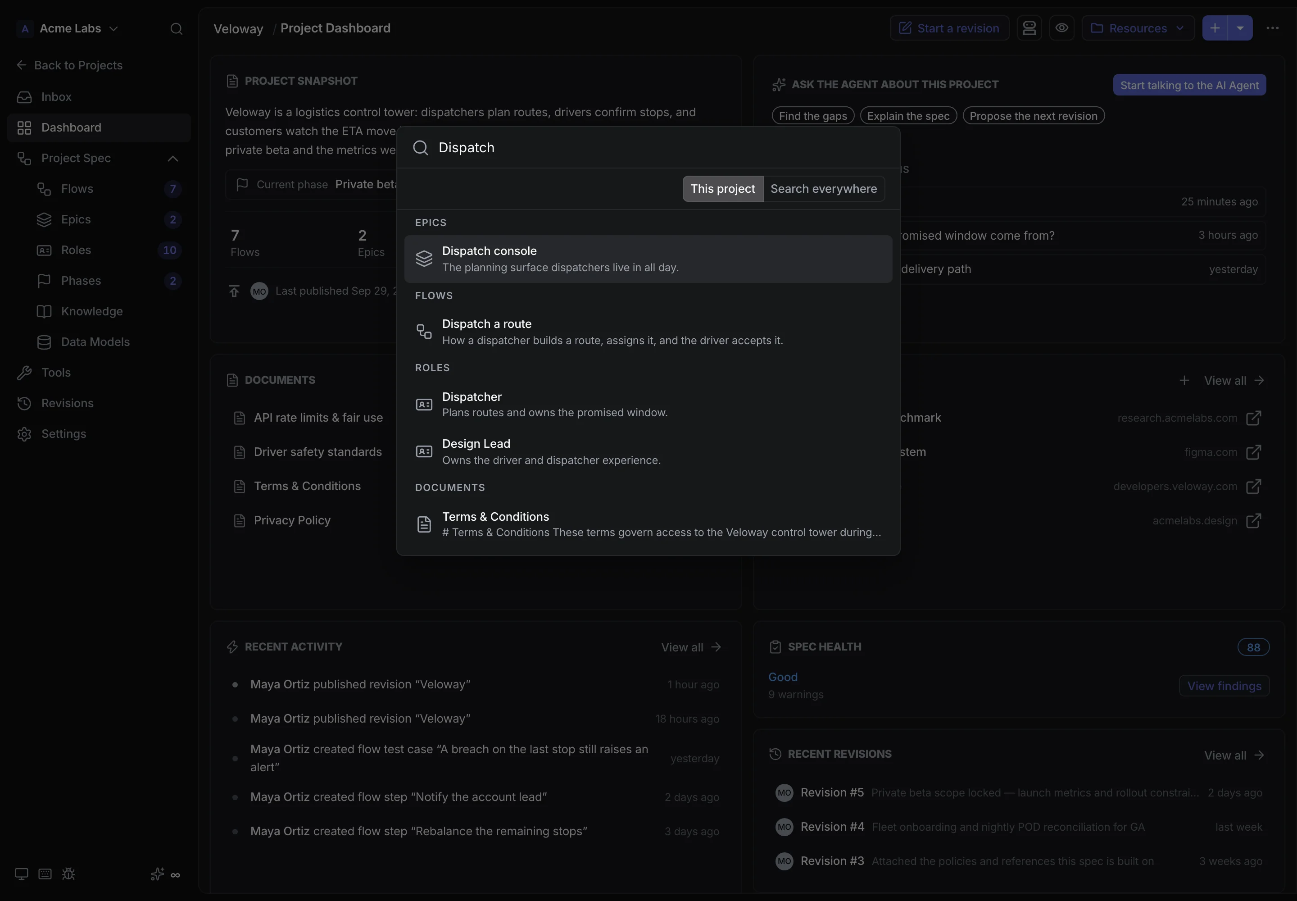Open the Inbox in sidebar
This screenshot has width=1297, height=901.
point(99,96)
